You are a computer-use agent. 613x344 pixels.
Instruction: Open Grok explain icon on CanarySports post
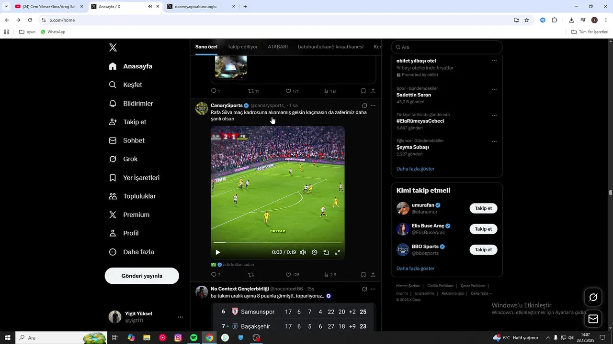pos(364,106)
